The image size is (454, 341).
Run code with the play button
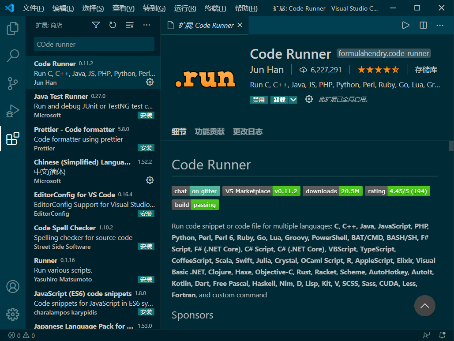coord(406,25)
